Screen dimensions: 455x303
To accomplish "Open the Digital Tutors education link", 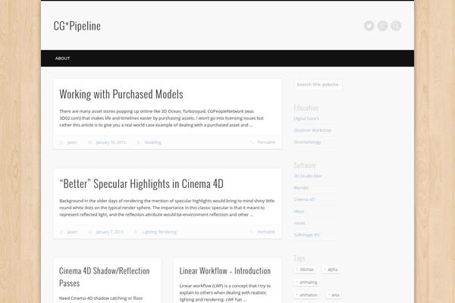I will click(x=306, y=118).
